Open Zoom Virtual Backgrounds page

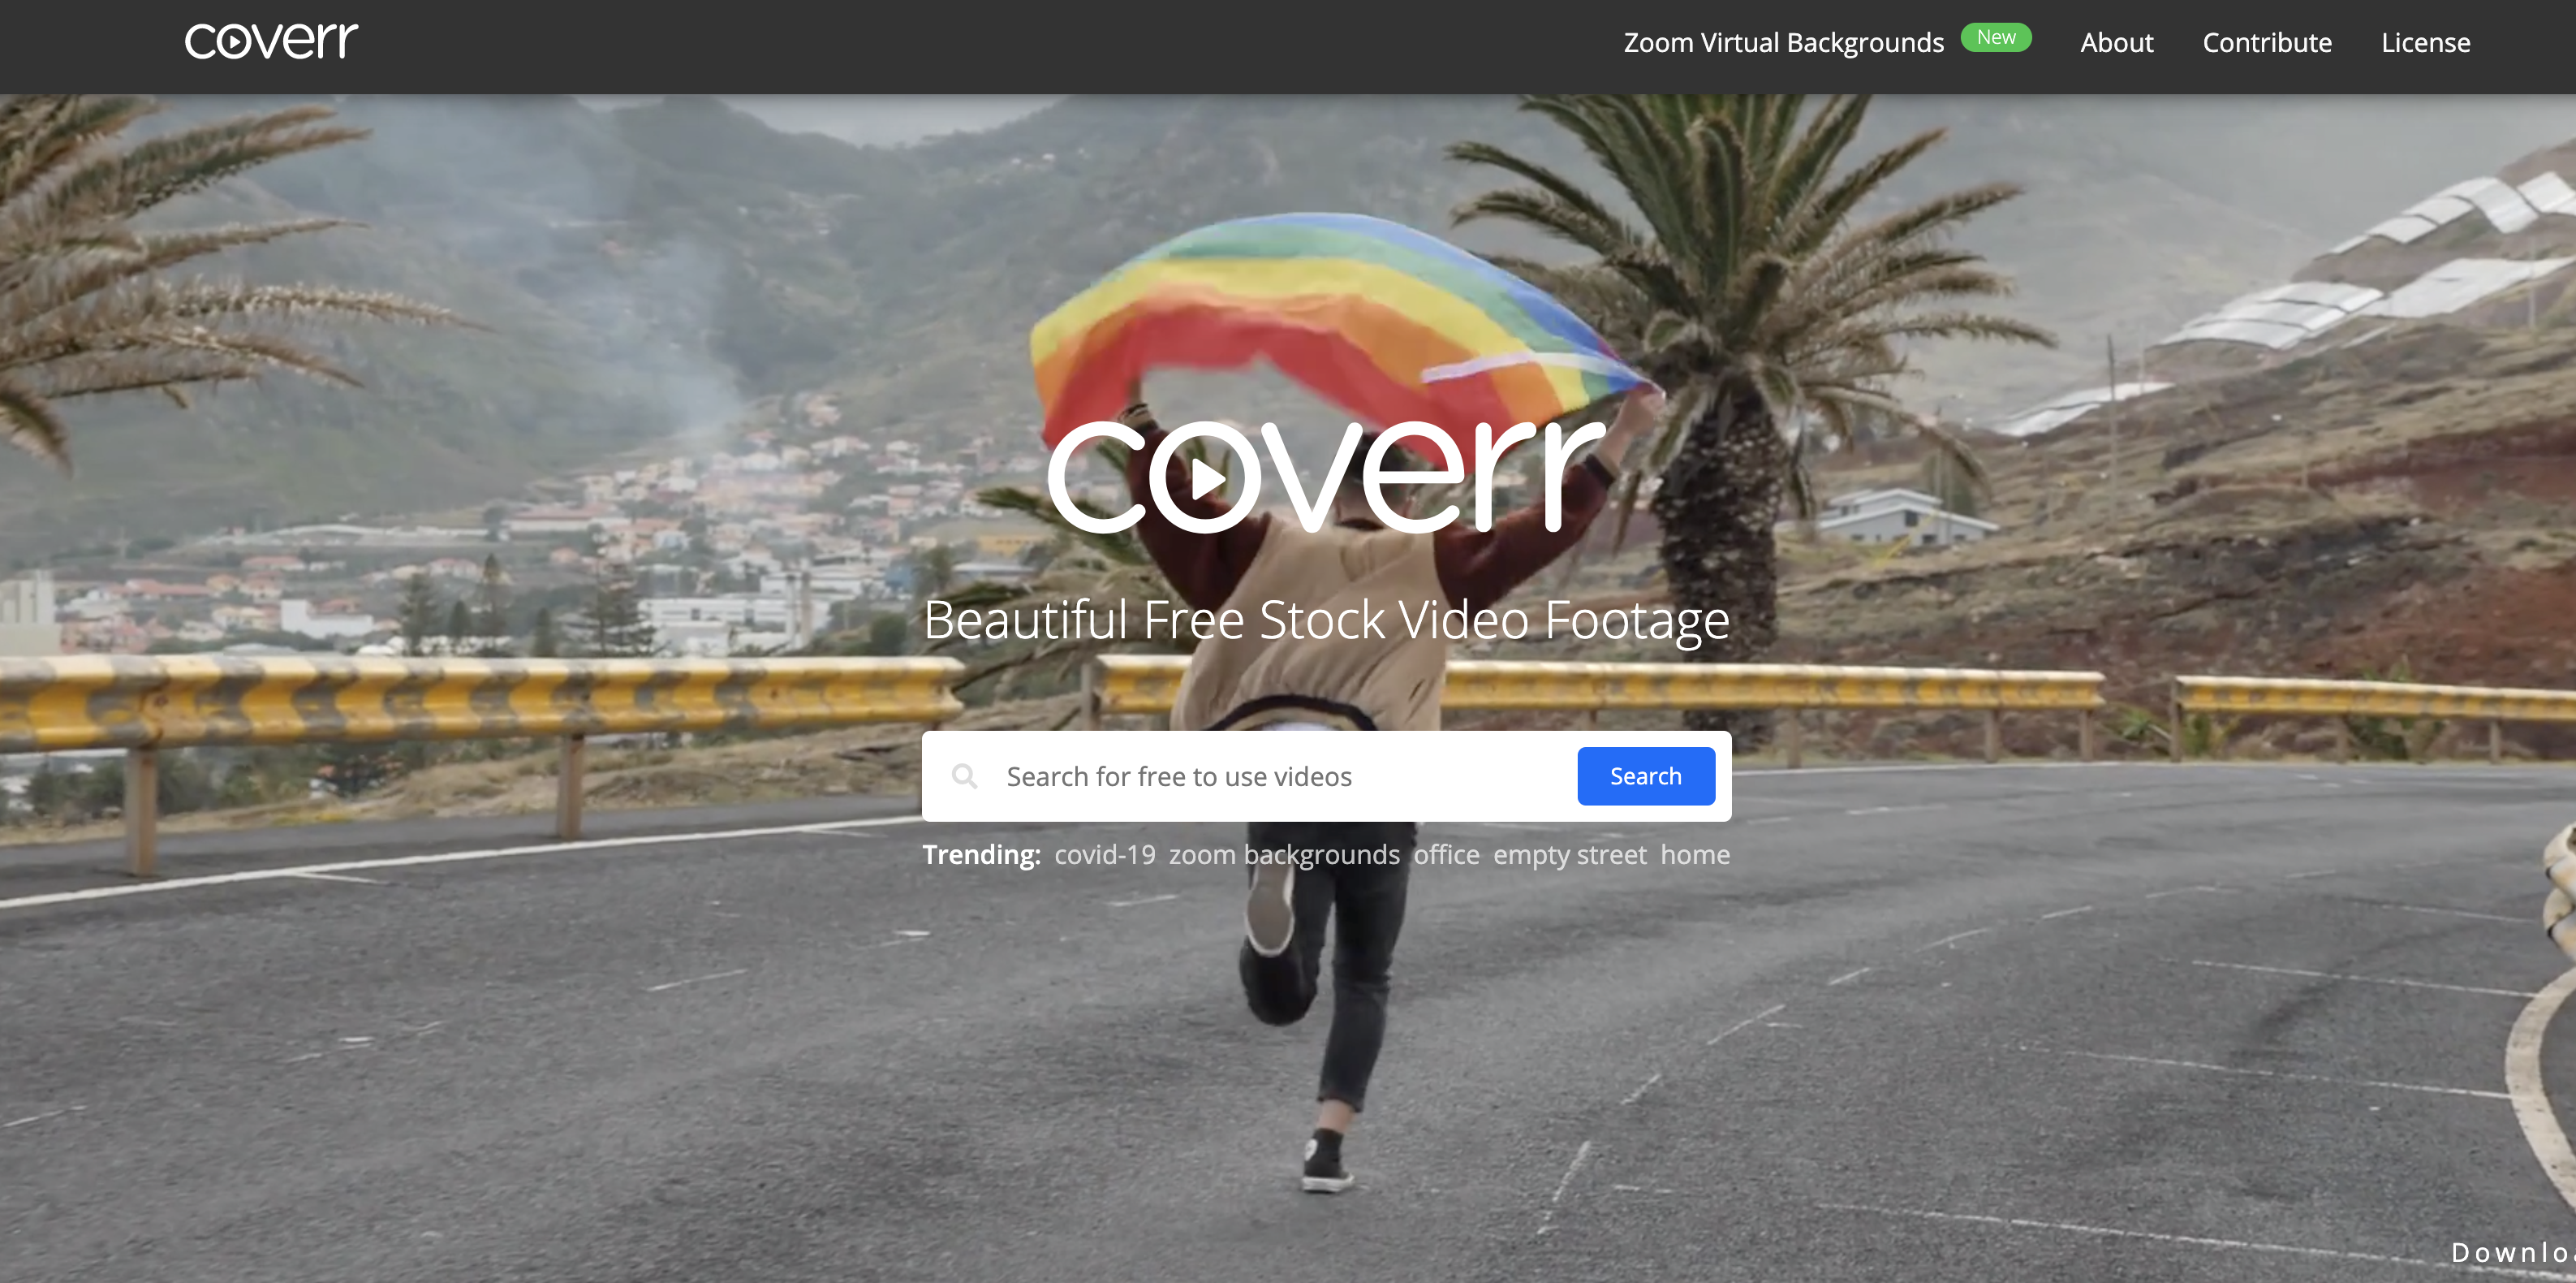click(1783, 43)
